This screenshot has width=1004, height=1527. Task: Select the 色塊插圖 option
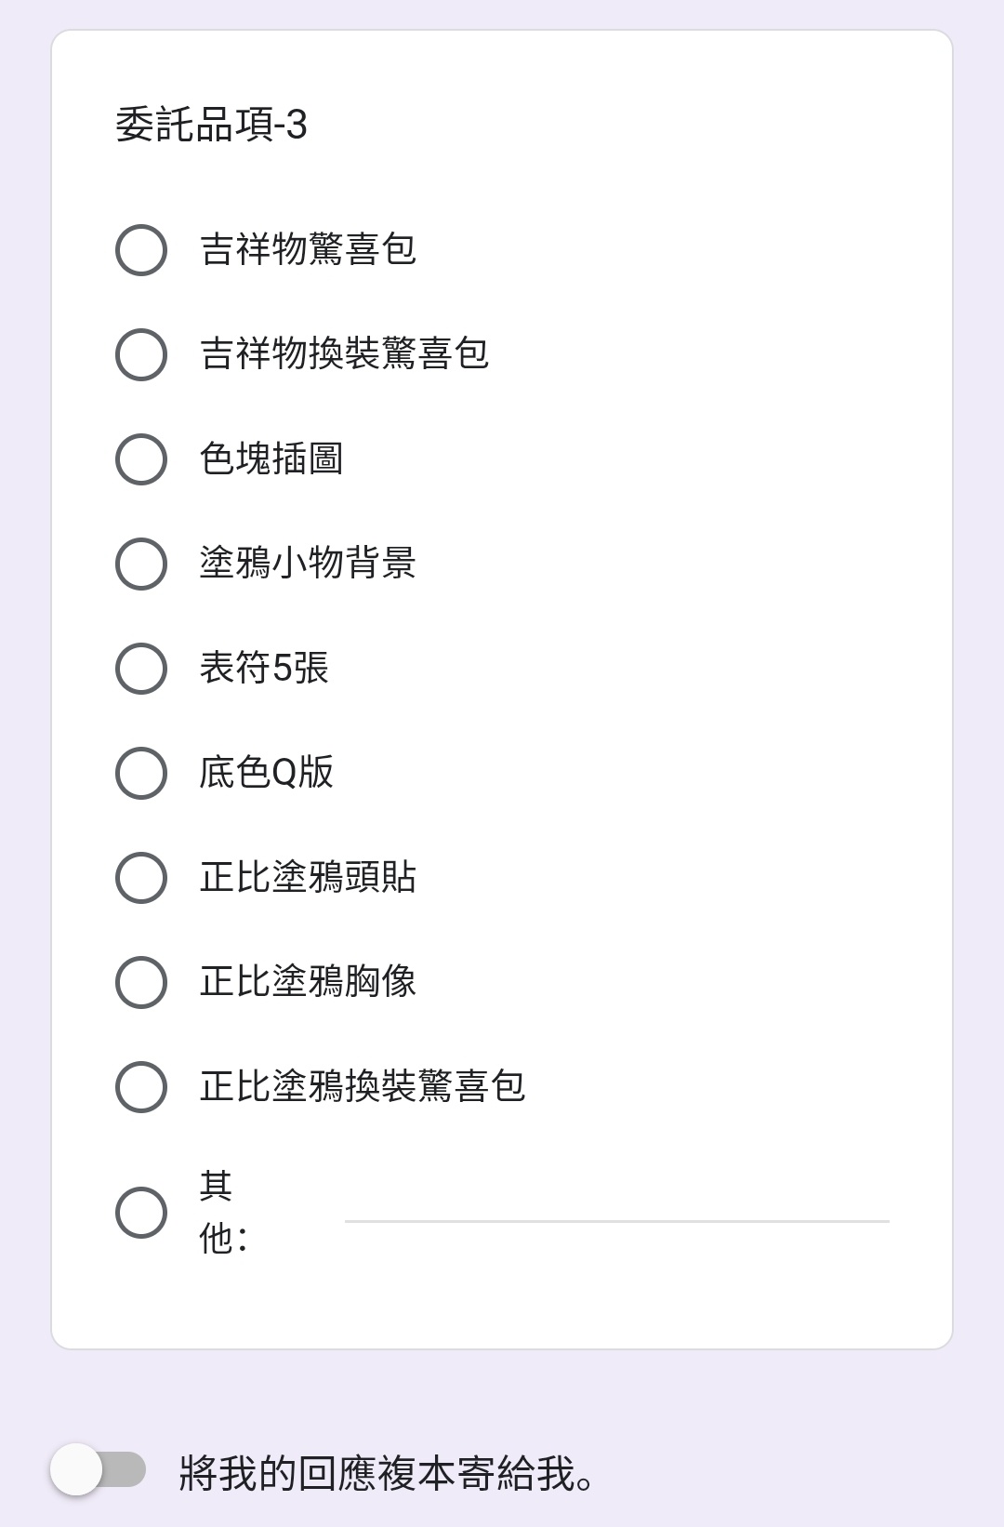coord(141,459)
